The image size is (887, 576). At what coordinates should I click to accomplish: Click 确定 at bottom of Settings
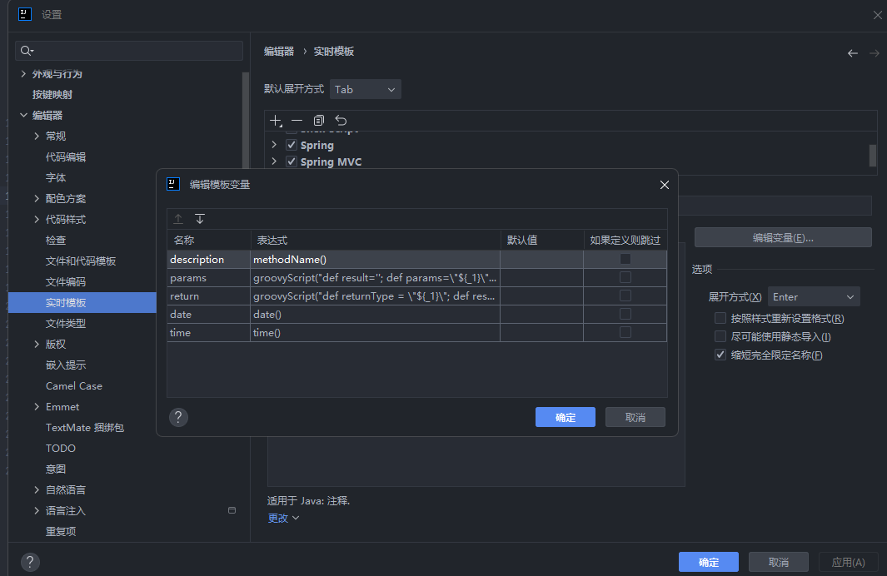[709, 562]
